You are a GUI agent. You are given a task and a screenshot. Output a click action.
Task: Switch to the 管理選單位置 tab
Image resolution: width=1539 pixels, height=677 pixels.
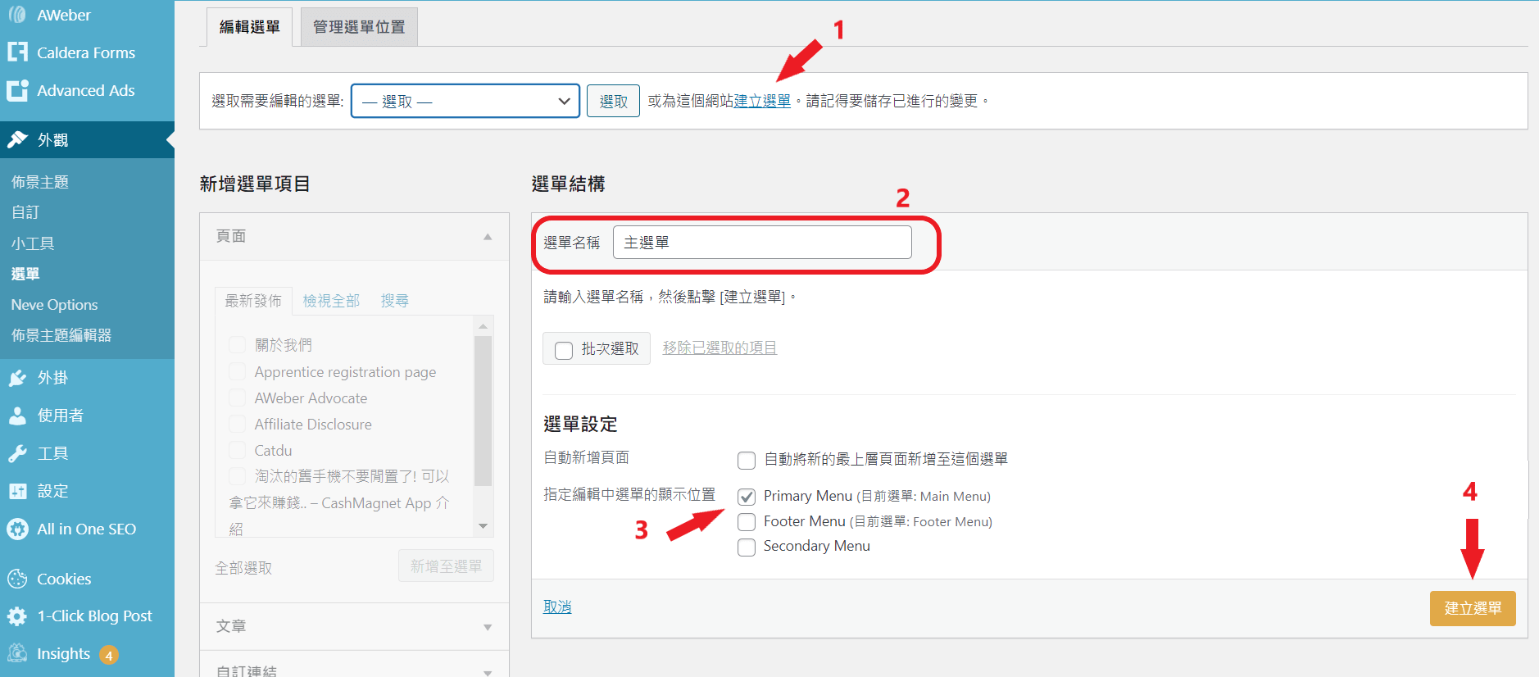[359, 27]
